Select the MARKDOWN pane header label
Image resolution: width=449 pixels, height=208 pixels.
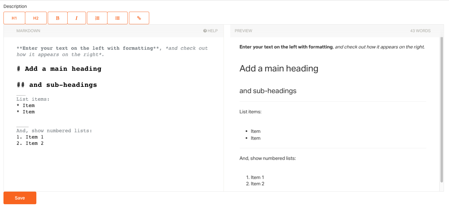(28, 31)
